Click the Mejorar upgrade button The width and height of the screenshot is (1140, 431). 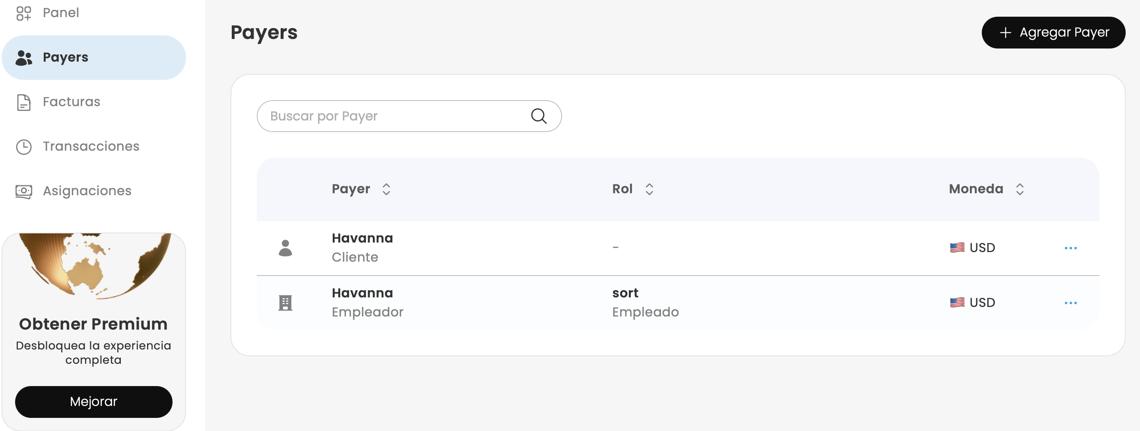pos(93,402)
